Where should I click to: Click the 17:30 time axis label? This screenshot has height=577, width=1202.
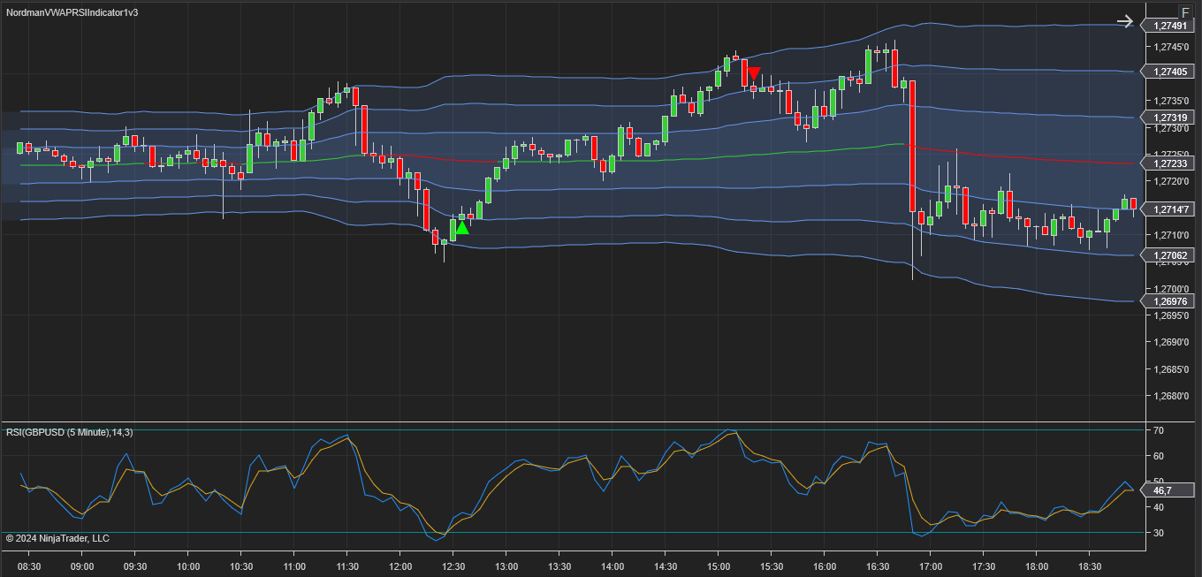click(x=984, y=566)
